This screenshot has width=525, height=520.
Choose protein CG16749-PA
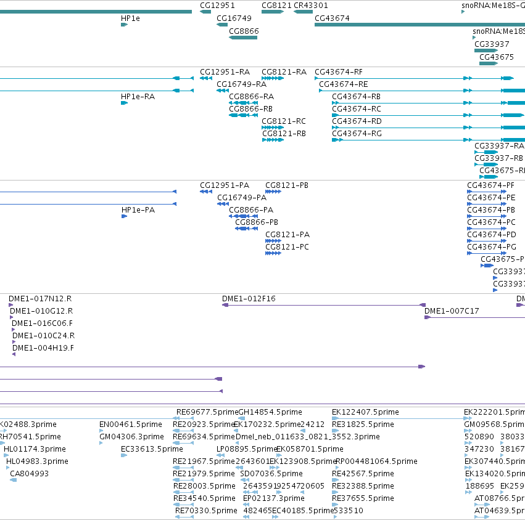[223, 204]
